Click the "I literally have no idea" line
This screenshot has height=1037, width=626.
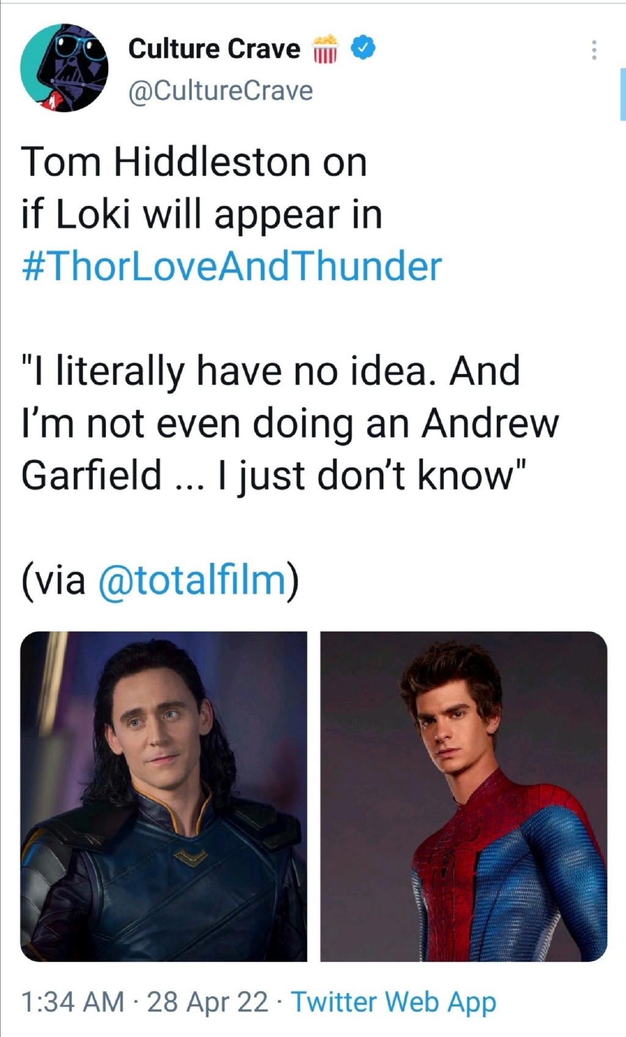click(270, 371)
